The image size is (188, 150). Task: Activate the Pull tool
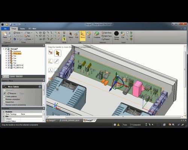tap(77, 35)
